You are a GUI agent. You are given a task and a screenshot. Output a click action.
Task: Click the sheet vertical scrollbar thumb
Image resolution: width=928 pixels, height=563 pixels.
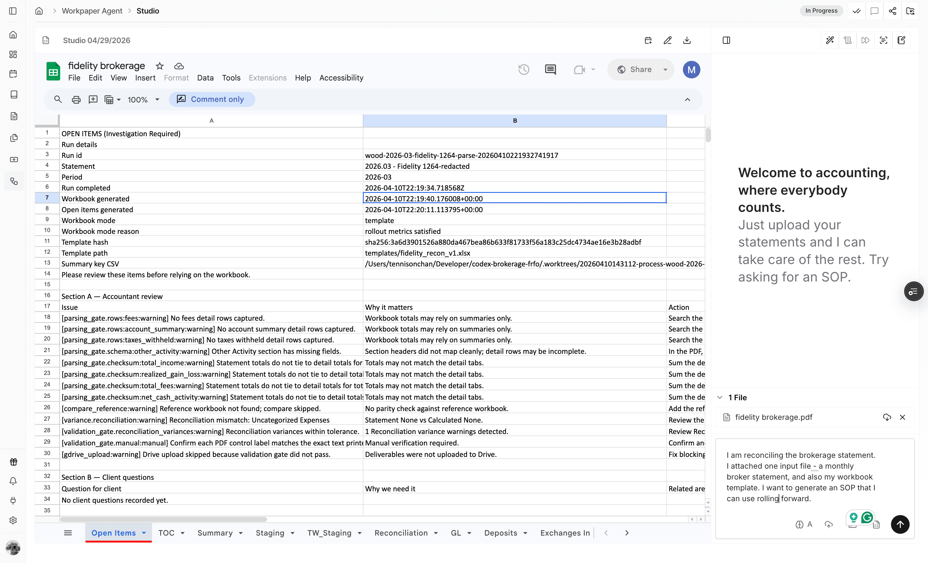click(708, 135)
